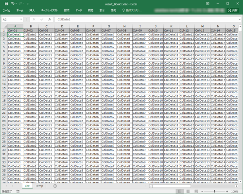Add a new sheet with plus icon
243x194 pixels.
(55, 186)
